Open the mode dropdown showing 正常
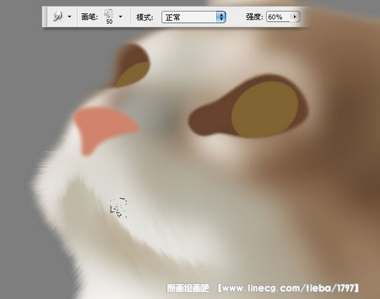 (194, 17)
